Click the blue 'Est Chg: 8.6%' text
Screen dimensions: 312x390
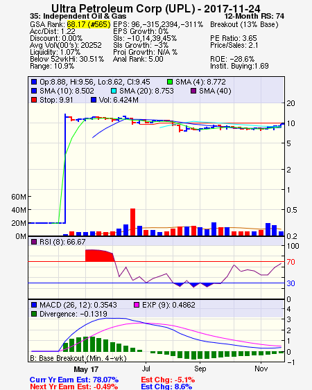(x=166, y=387)
